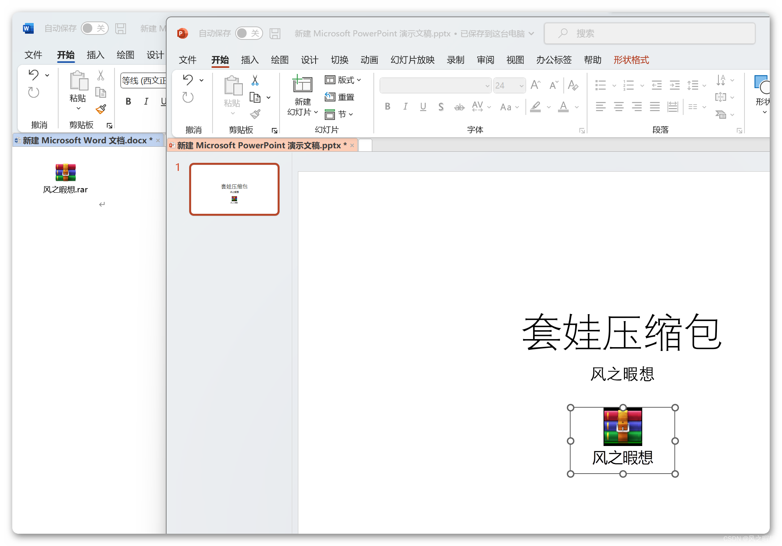782x546 pixels.
Task: Toggle the PowerPoint AutoSave switch
Action: pyautogui.click(x=249, y=34)
